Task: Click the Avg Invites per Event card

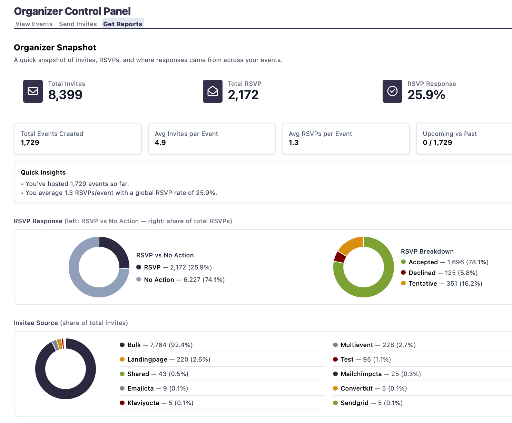Action: tap(212, 139)
